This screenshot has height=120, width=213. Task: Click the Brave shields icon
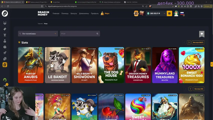(x=150, y=6)
